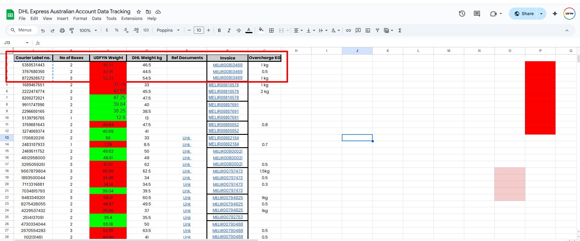Open Ref Documents Link in row 25
Screen dimensions: 580x241
pos(187,217)
